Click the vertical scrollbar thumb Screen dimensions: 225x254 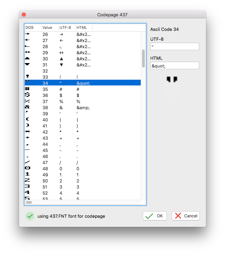(x=143, y=58)
